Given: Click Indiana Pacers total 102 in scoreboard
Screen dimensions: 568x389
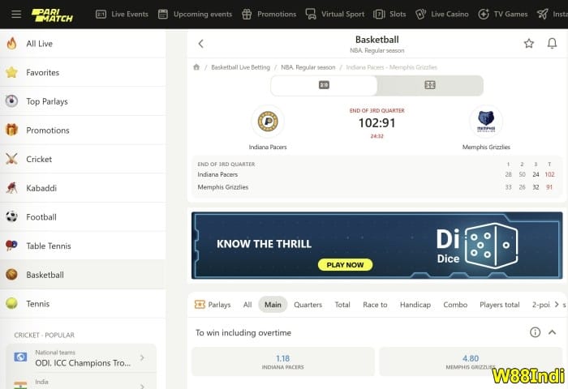Looking at the screenshot, I should point(549,174).
